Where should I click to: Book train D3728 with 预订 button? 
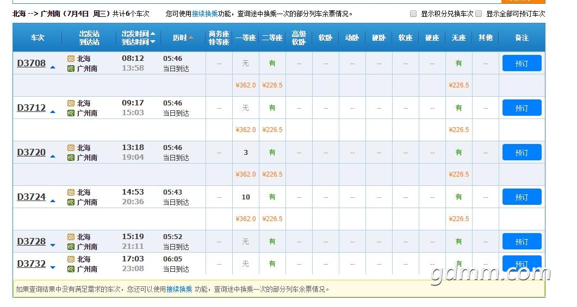tap(522, 242)
